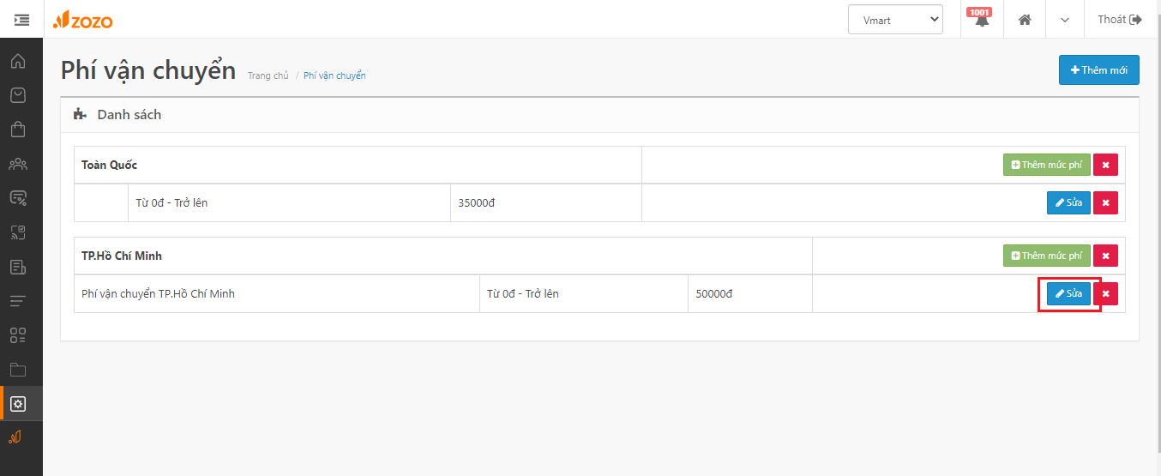Open the Vmart store dropdown

(895, 20)
